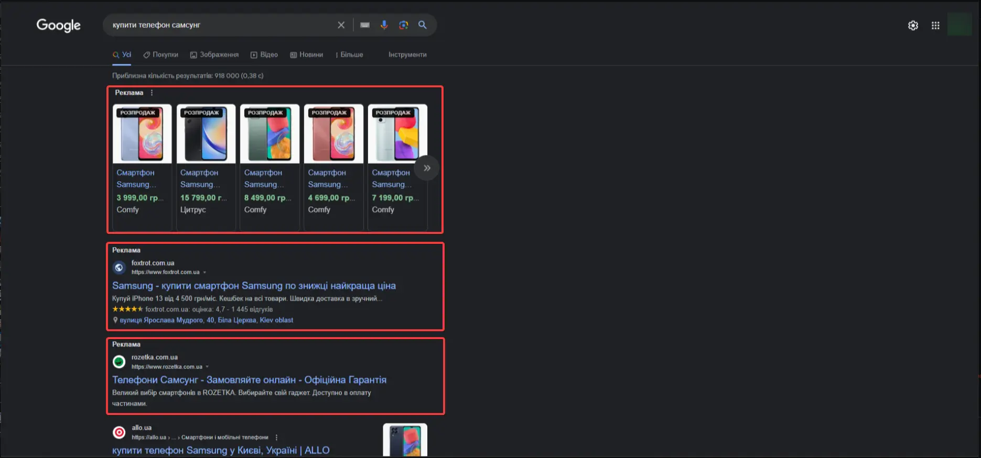Image resolution: width=981 pixels, height=458 pixels.
Task: Open foxtrot ad headline Samsung - купити смартфон
Action: coord(254,286)
